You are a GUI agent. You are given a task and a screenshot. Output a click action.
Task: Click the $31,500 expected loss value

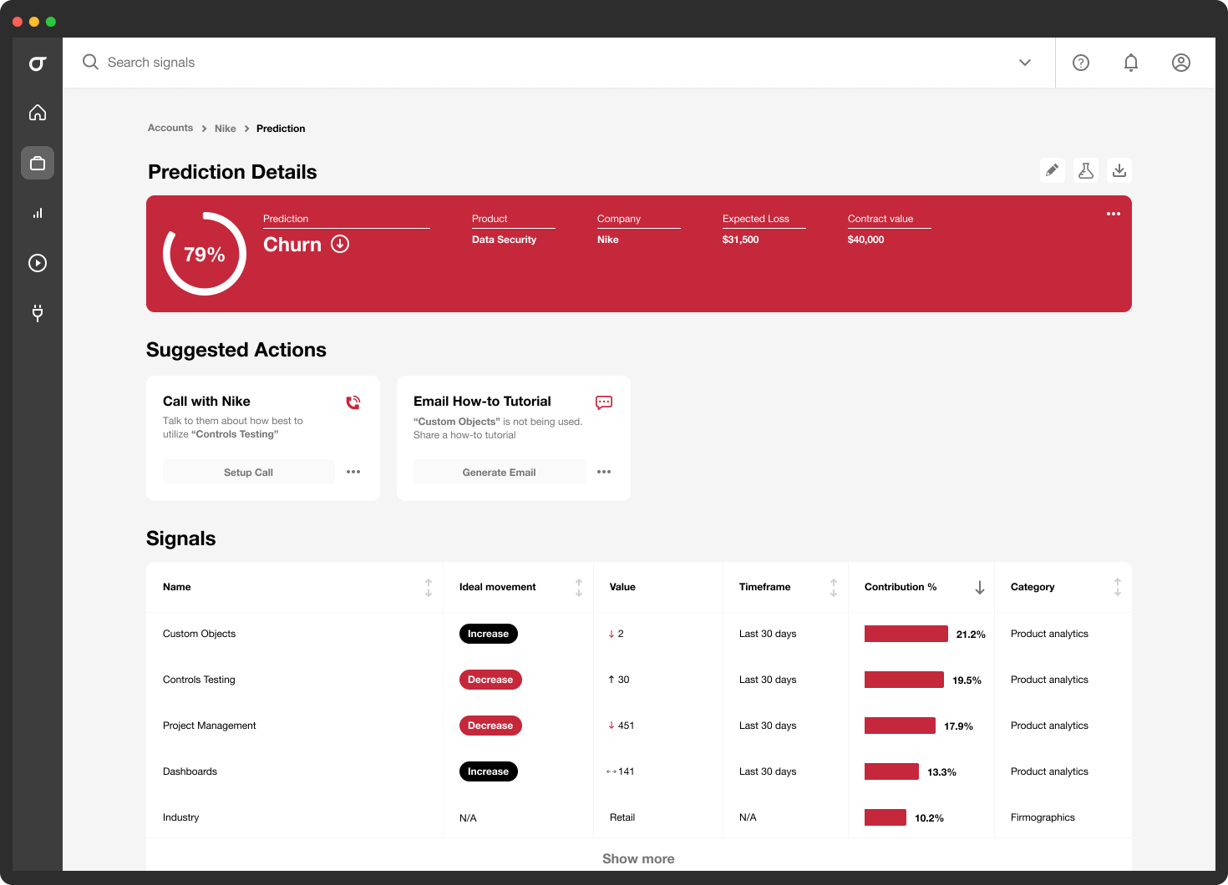(740, 240)
